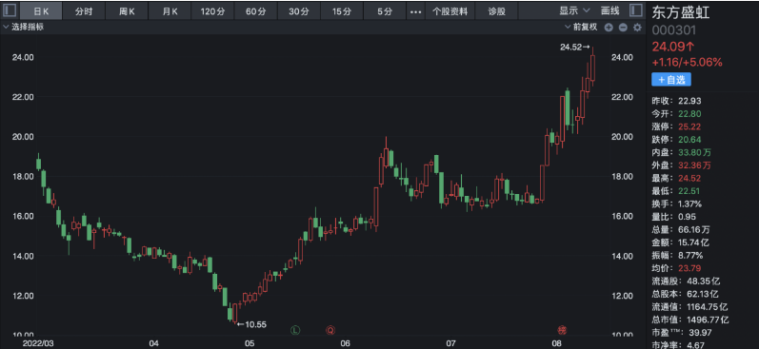Click the 总市值 1496.77亿 row
This screenshot has width=759, height=349.
689,320
